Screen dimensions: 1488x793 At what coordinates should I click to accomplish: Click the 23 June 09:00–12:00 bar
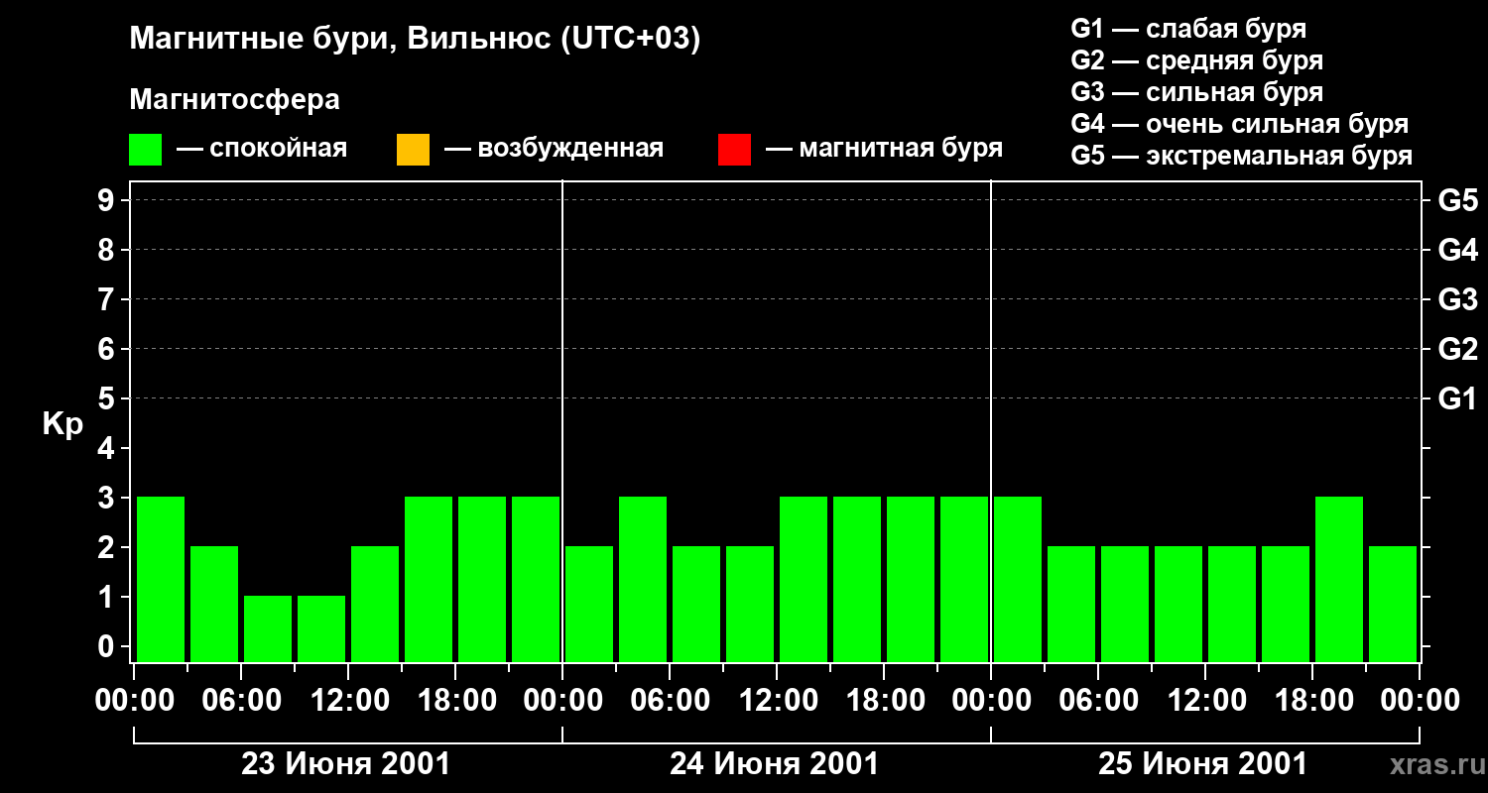coord(321,628)
